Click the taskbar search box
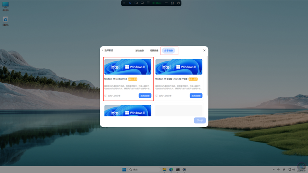Screen dimensions: 308x173 144,169
